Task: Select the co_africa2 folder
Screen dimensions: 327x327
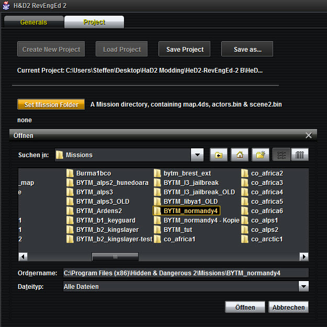Action: [x=267, y=173]
